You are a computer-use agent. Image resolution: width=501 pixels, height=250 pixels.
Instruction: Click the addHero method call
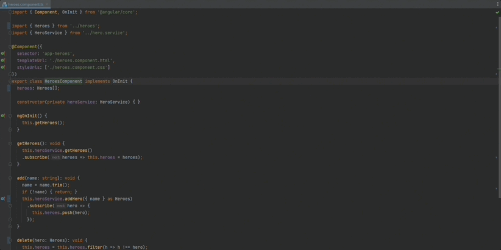[x=74, y=199]
